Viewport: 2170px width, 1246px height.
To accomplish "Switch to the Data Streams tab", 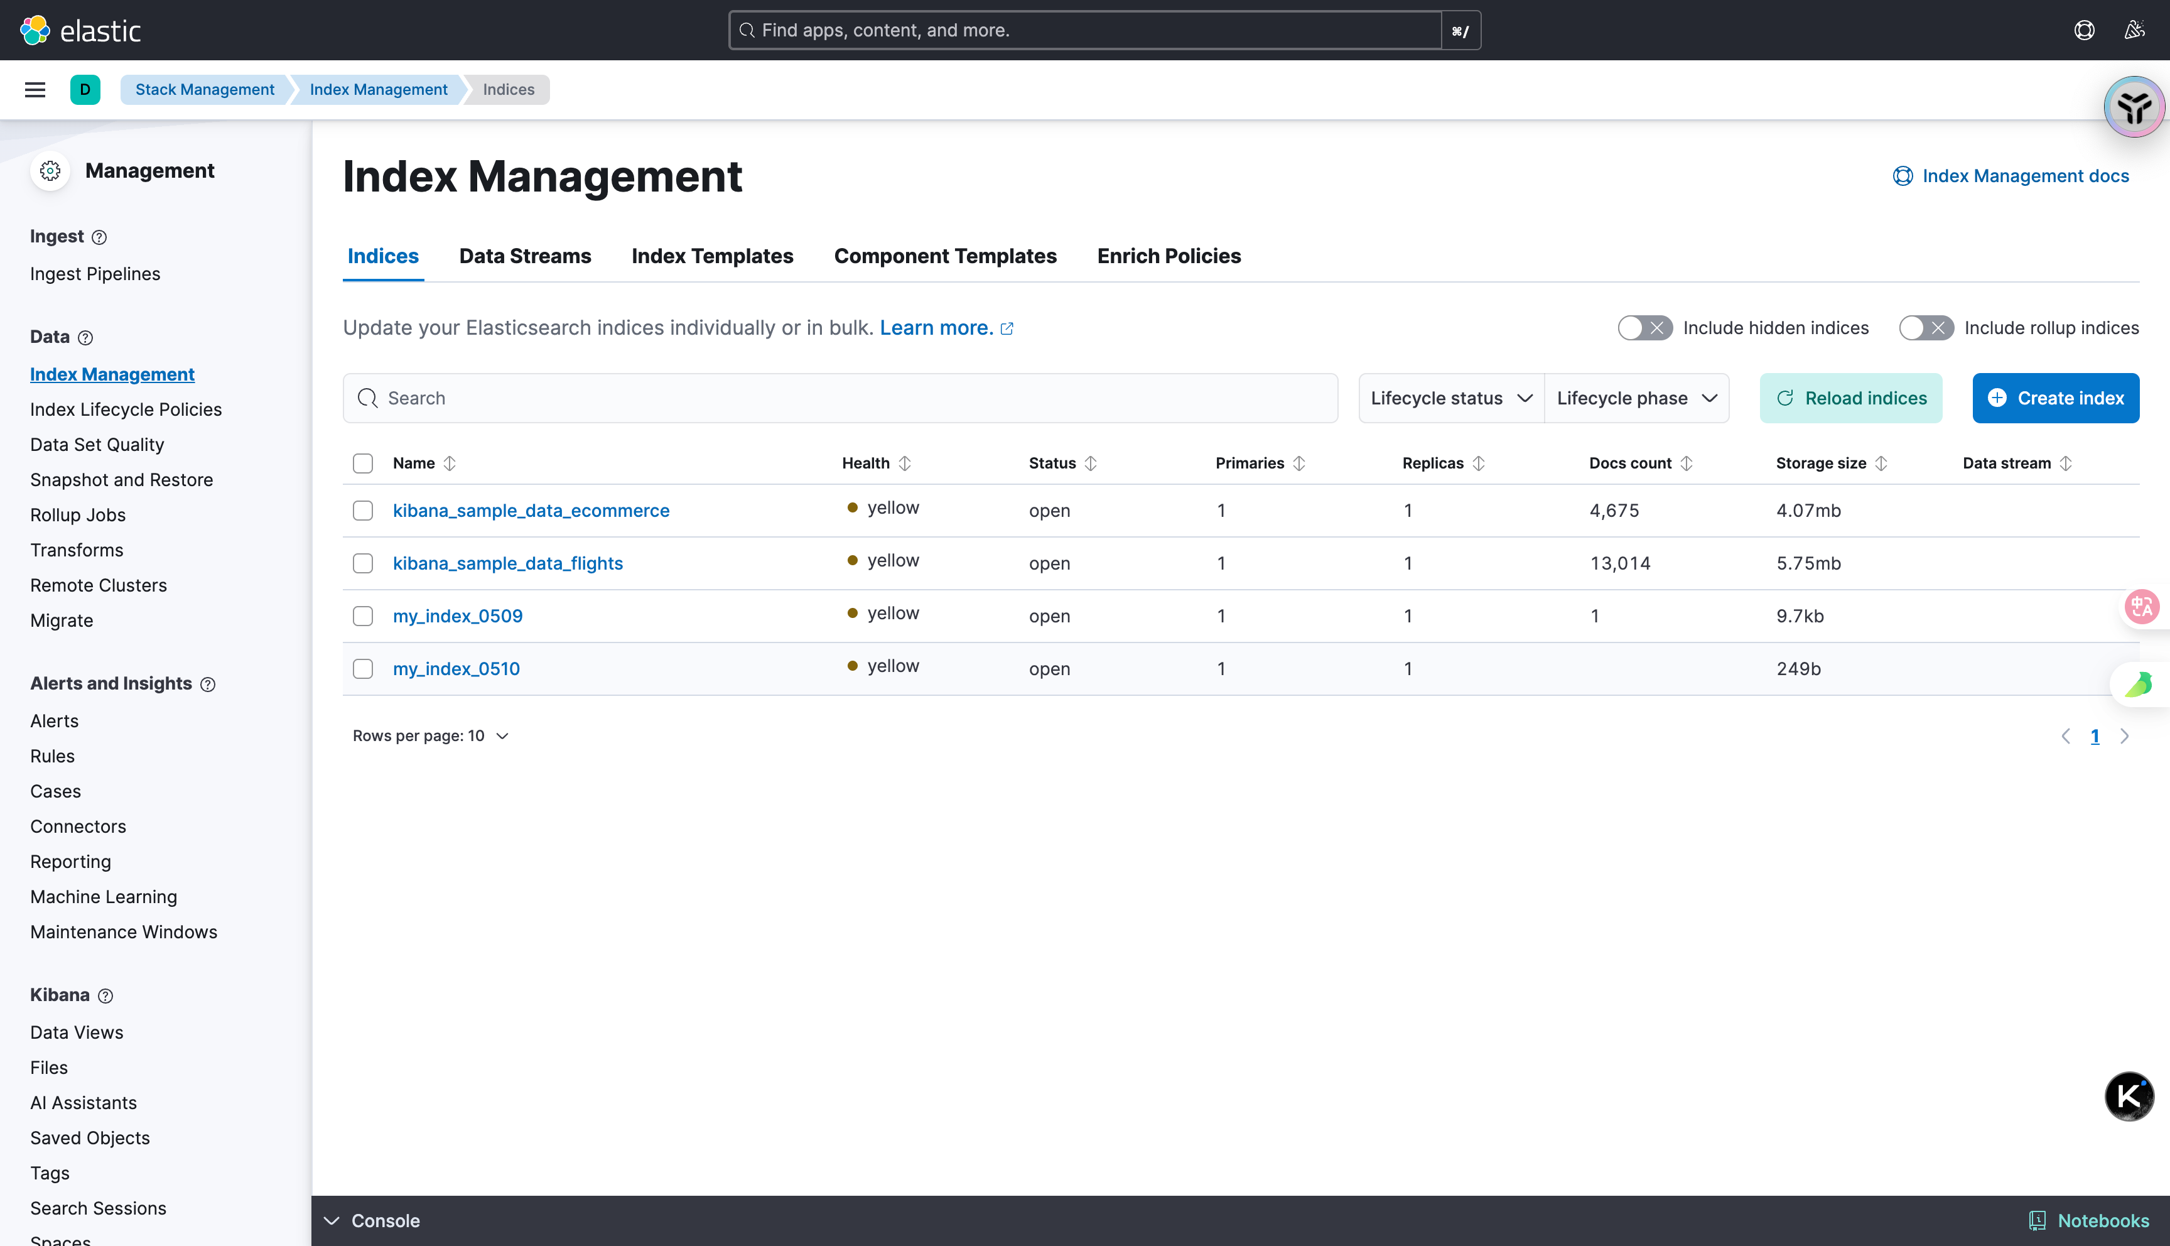I will (x=524, y=256).
